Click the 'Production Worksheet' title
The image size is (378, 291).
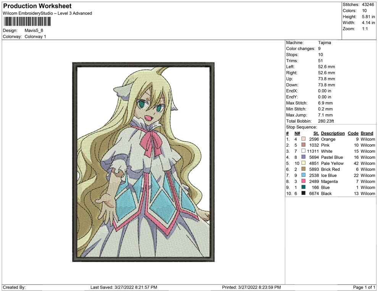pyautogui.click(x=37, y=6)
